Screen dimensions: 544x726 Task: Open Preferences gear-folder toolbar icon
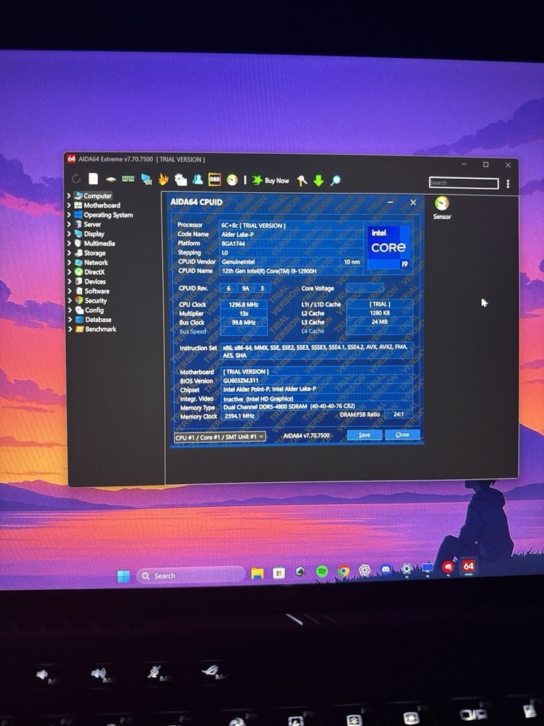point(181,179)
